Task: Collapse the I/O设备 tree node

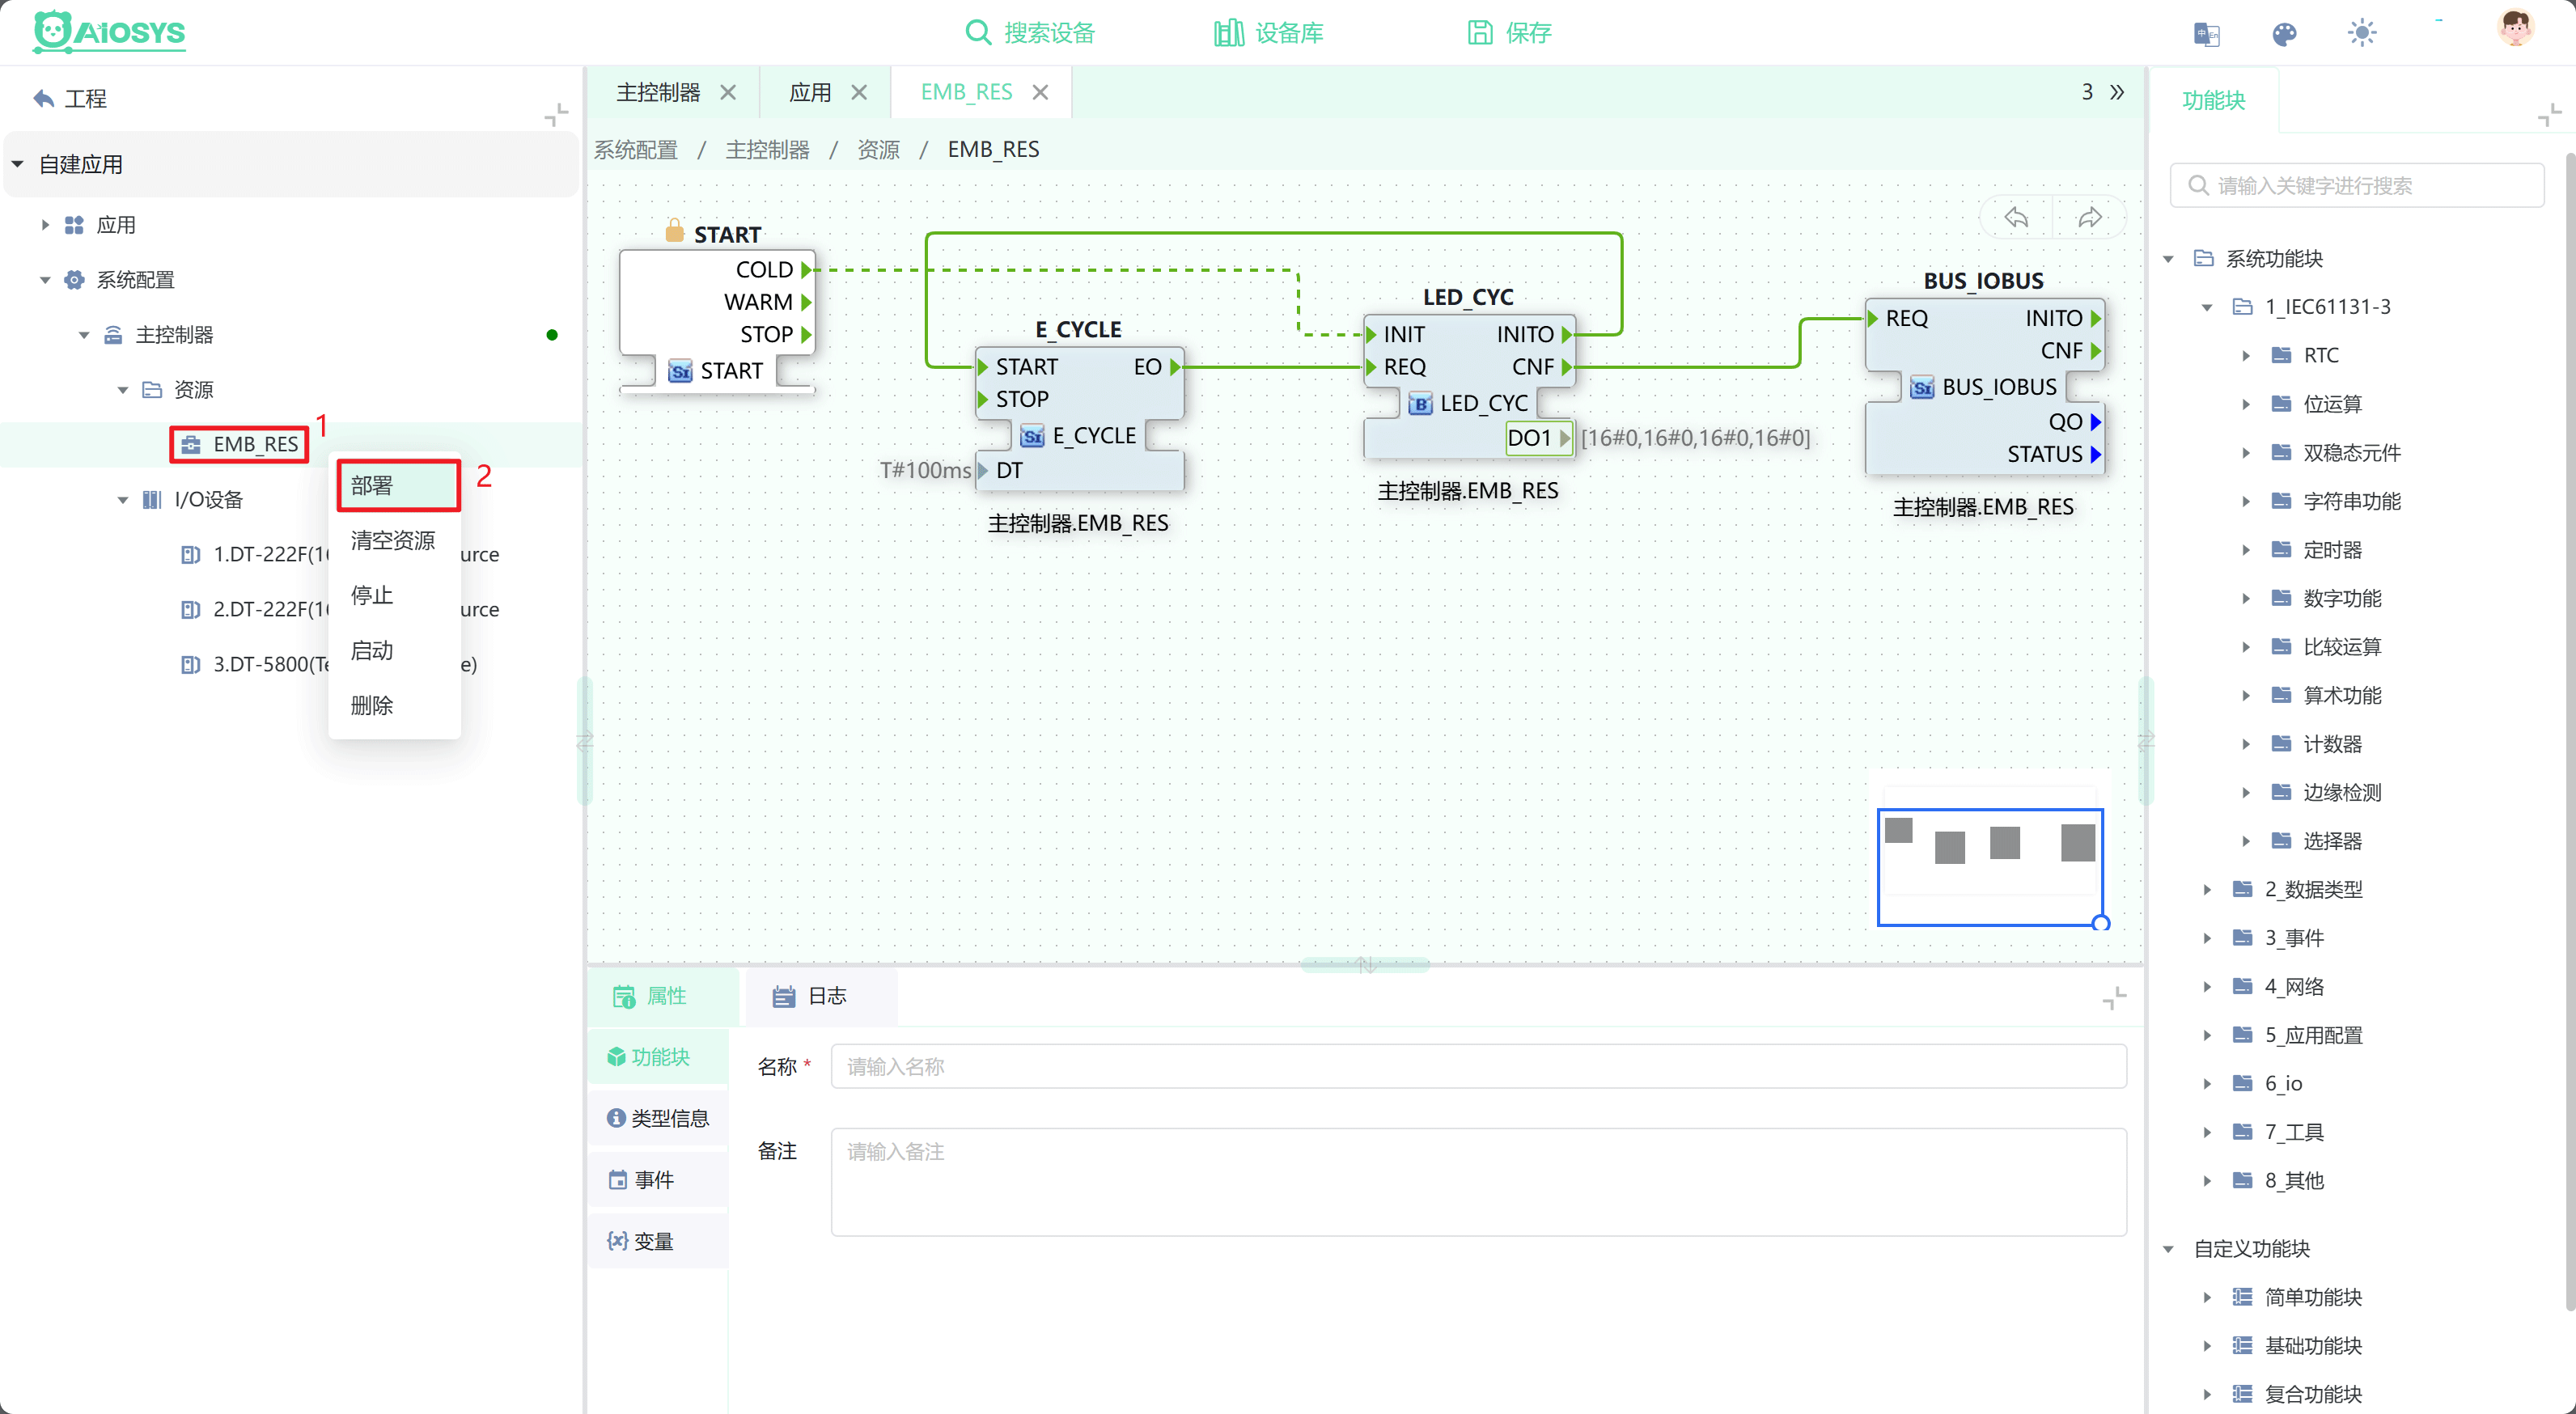Action: pos(122,499)
